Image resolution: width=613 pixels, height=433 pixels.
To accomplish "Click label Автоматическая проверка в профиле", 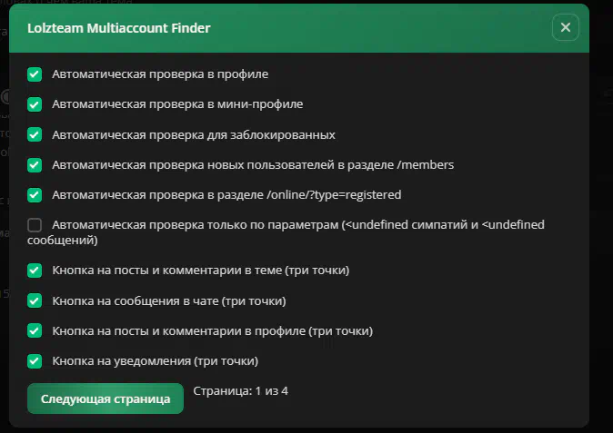I will (160, 74).
